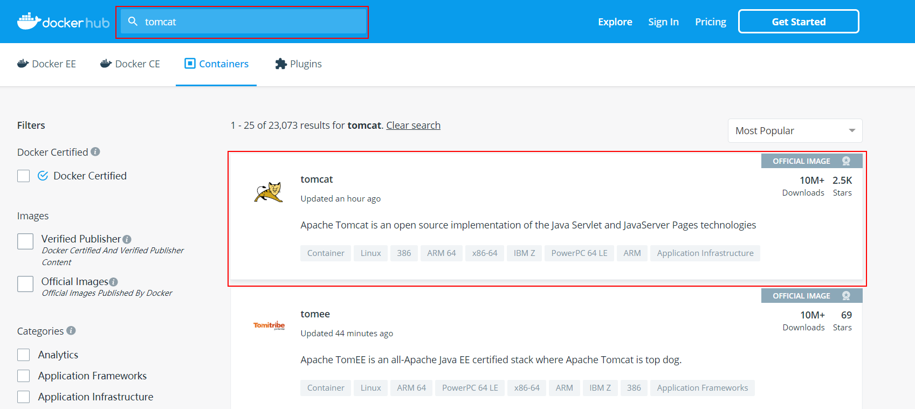Click the tomcat Official Image ribbon icon
Viewport: 915px width, 409px height.
(x=846, y=161)
